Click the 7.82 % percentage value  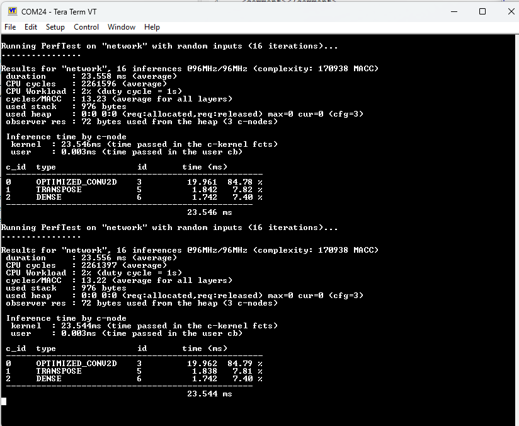(x=248, y=190)
